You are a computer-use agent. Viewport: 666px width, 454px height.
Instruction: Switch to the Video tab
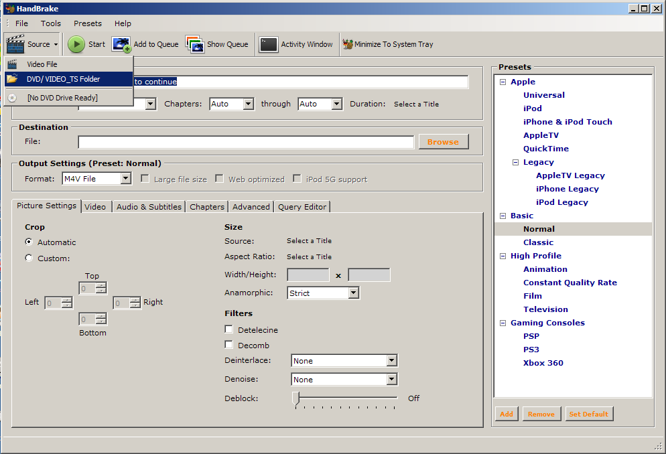pos(95,207)
